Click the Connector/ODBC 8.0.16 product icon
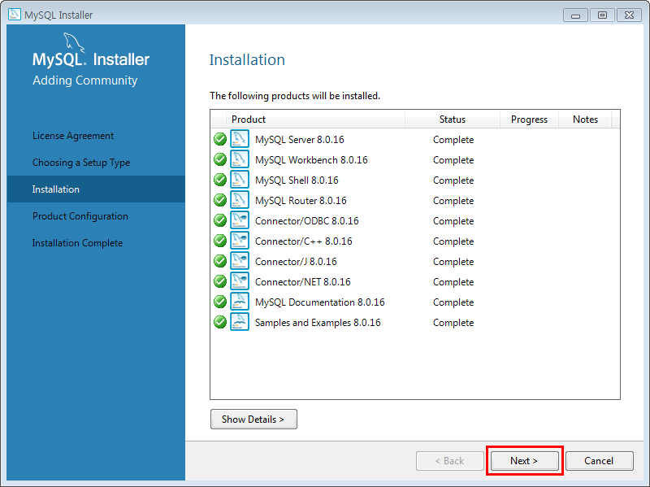This screenshot has width=650, height=487. [240, 220]
